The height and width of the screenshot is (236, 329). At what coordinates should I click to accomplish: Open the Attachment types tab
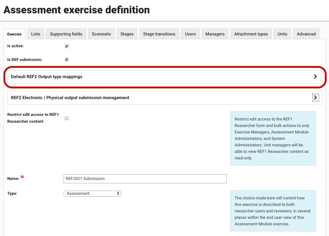coord(251,34)
